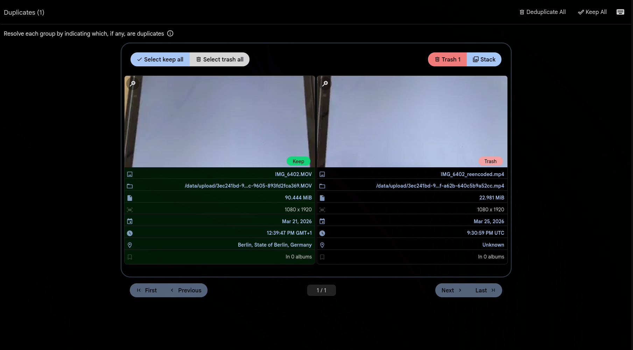The width and height of the screenshot is (633, 350).
Task: Click Select keep all
Action: coord(160,59)
